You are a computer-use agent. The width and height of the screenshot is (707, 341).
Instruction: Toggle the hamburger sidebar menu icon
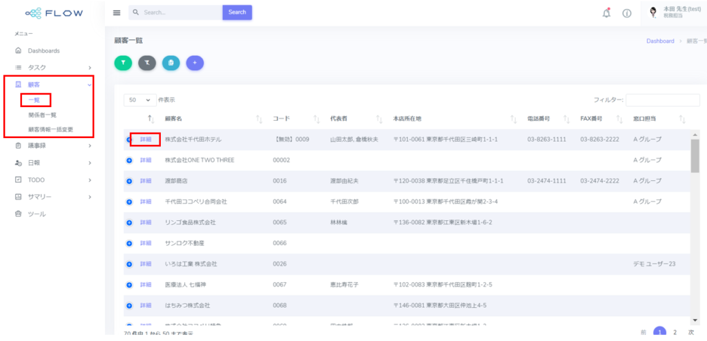point(117,13)
